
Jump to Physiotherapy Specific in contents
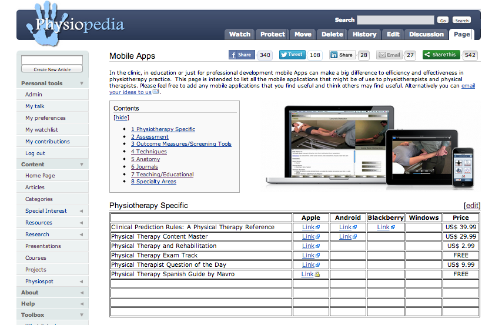click(x=163, y=129)
